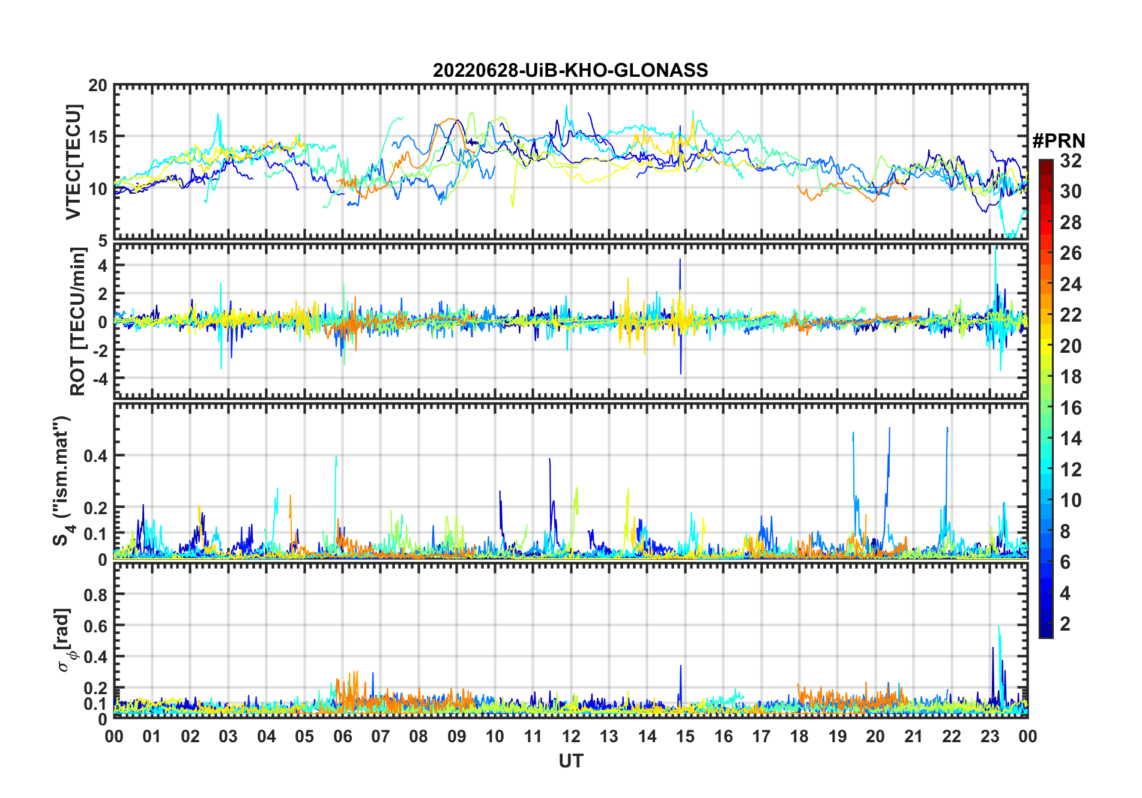Click the VTEC[TECU] y-axis label
The width and height of the screenshot is (1142, 798).
pyautogui.click(x=73, y=163)
